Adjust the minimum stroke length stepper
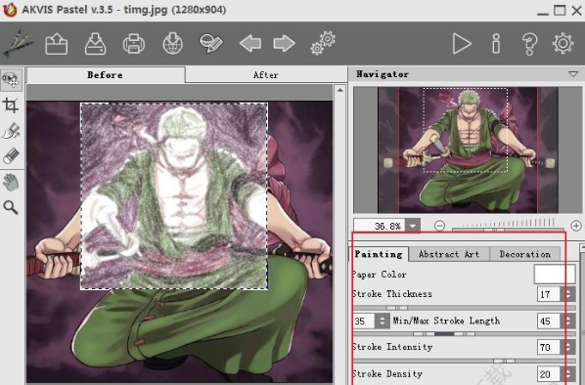585x385 pixels. coord(382,321)
